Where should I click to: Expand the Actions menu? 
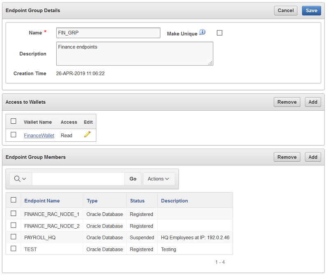pyautogui.click(x=159, y=179)
